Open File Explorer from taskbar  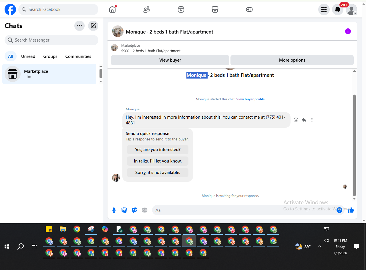63,229
